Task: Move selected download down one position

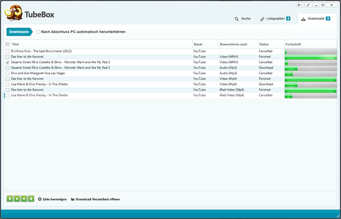Action: point(24,199)
